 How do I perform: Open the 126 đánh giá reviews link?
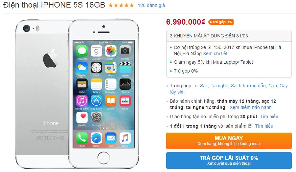[x=151, y=5]
